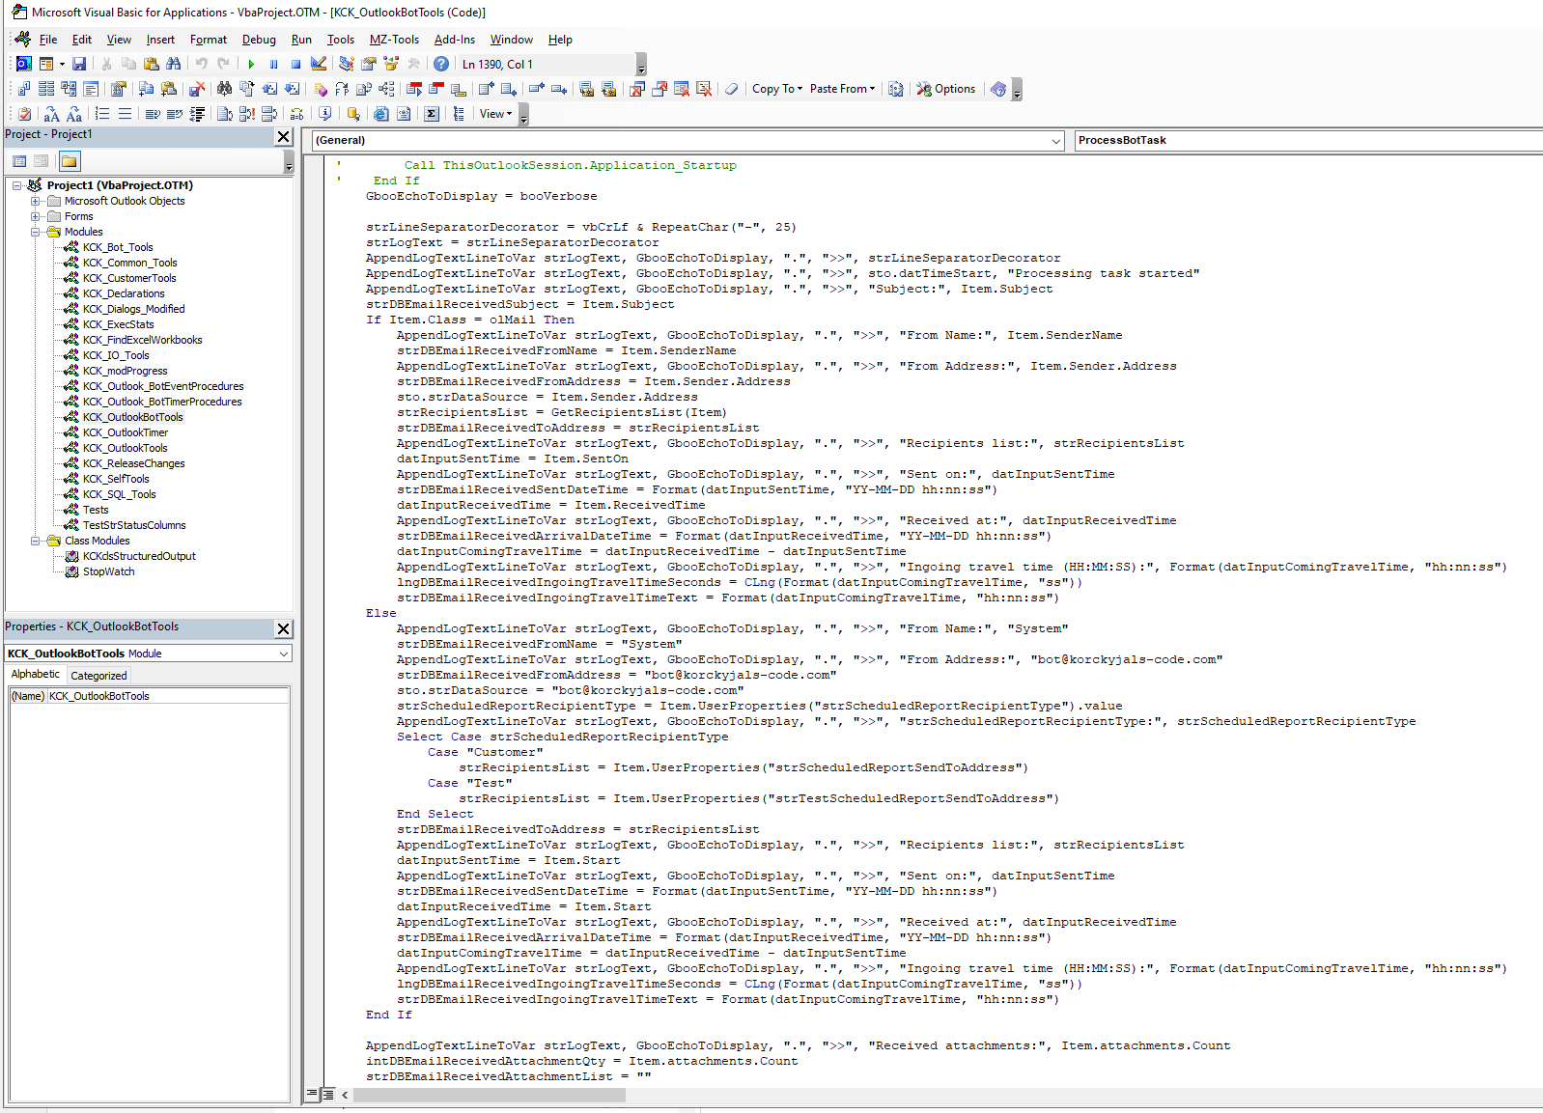
Task: Save the VBA project with disk icon
Action: (x=79, y=64)
